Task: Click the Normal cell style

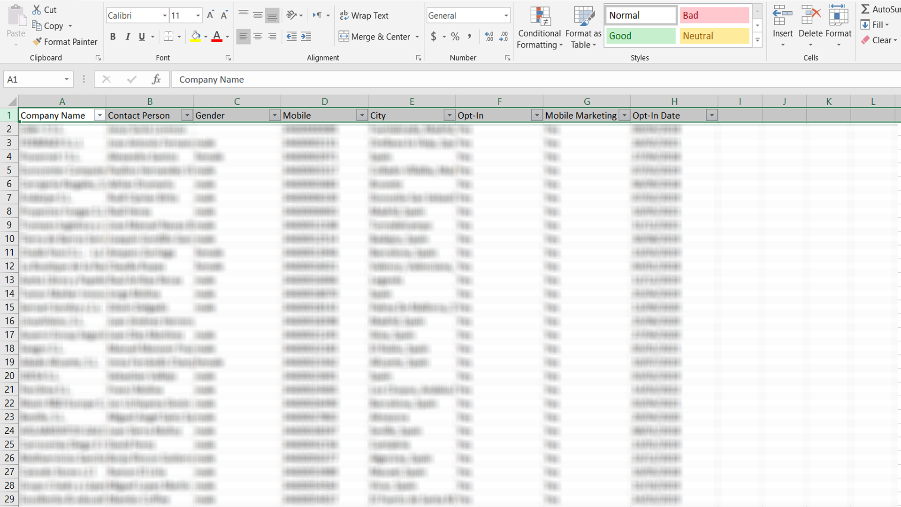Action: pyautogui.click(x=640, y=15)
